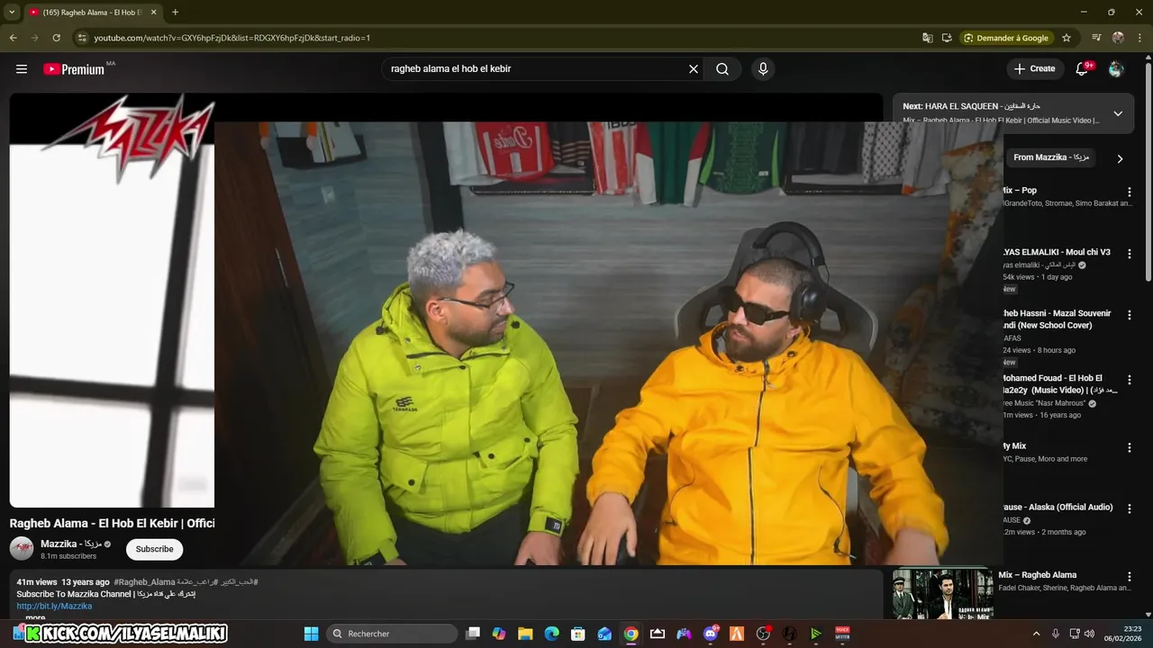1153x648 pixels.
Task: Open Mazal Souvenir New School Cover video
Action: point(1058,319)
